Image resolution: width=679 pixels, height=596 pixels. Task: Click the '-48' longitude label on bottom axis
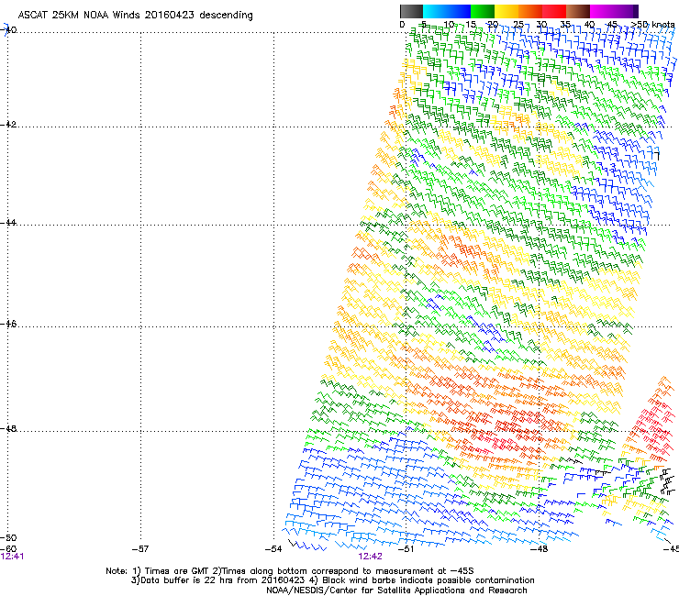540,549
